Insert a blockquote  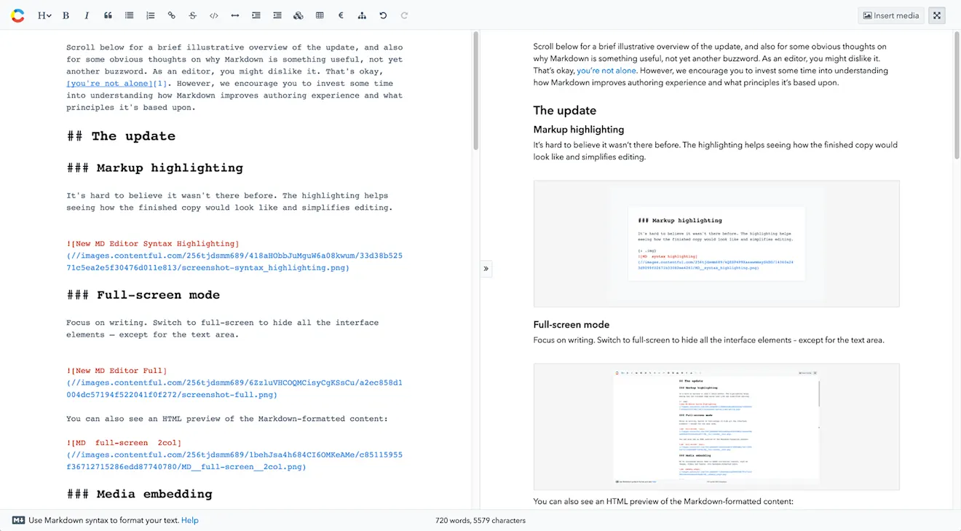click(x=108, y=15)
